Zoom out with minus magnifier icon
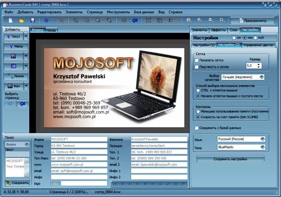Screen dimensions: 281x197 pos(211,20)
